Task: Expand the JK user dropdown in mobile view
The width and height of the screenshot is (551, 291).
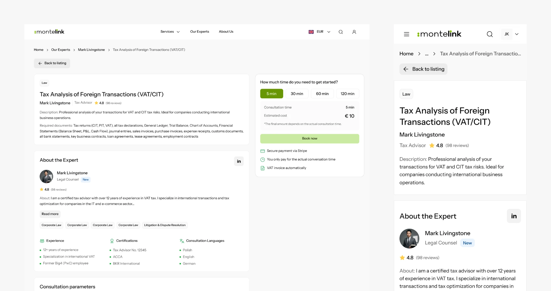Action: point(517,34)
